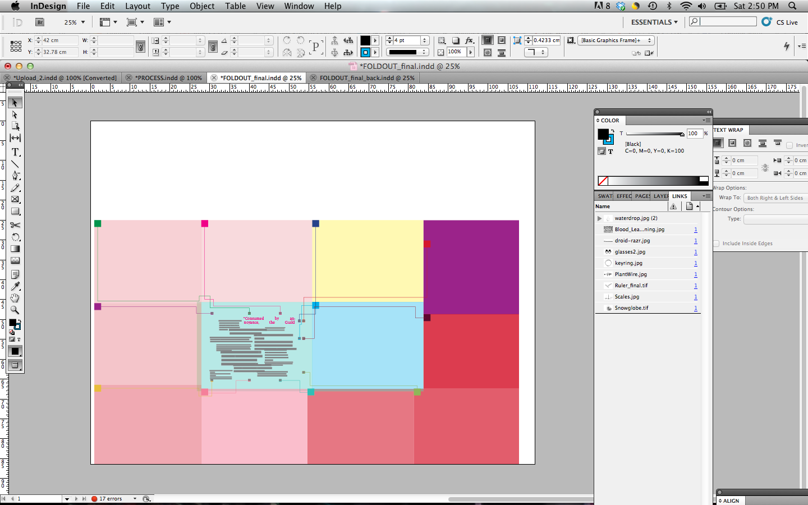This screenshot has width=808, height=505.
Task: Click the grayscale color ramp in Color panel
Action: (654, 181)
